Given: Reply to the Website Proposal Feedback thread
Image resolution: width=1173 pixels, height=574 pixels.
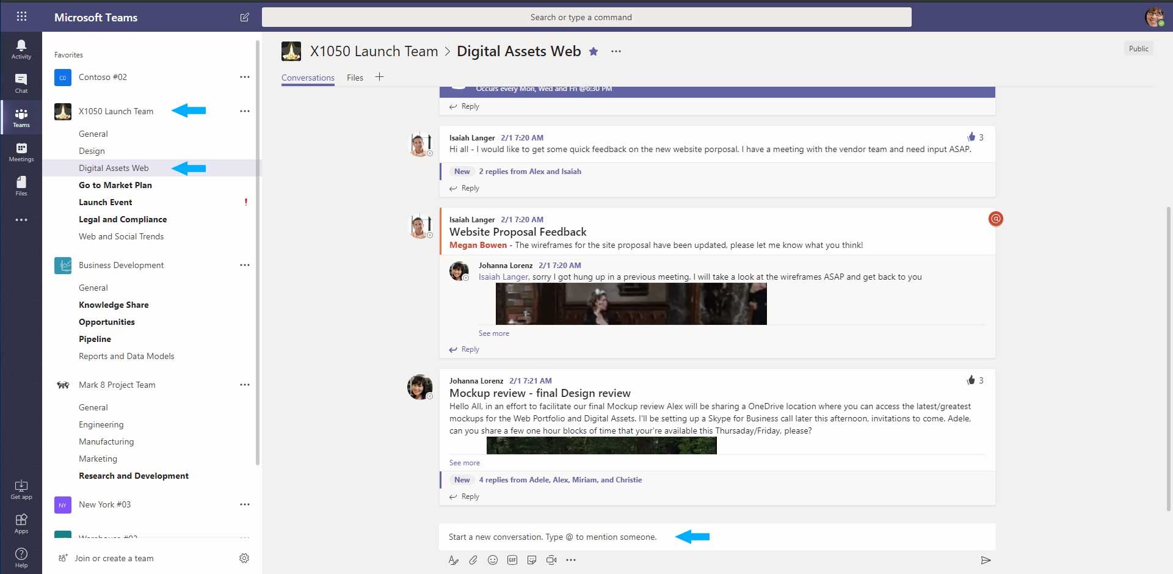Looking at the screenshot, I should coord(464,349).
